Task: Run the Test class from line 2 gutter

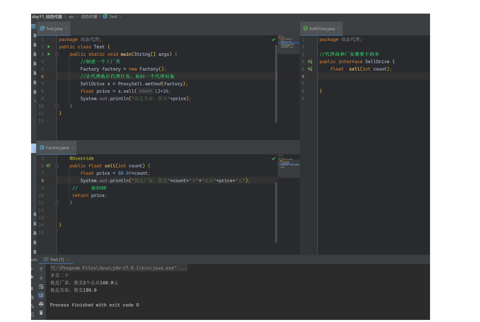Action: point(49,47)
